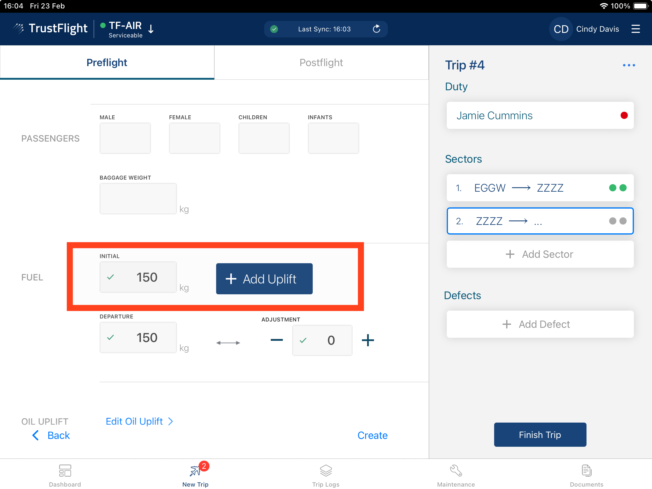Increase fuel adjustment with plus

pyautogui.click(x=368, y=340)
